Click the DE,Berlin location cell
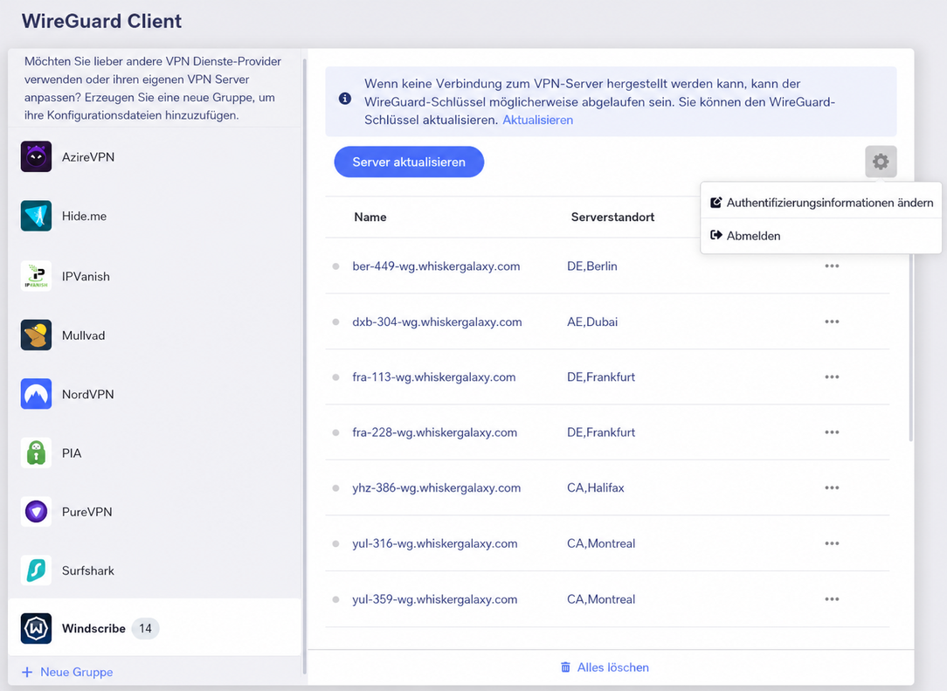This screenshot has height=691, width=947. pyautogui.click(x=592, y=266)
